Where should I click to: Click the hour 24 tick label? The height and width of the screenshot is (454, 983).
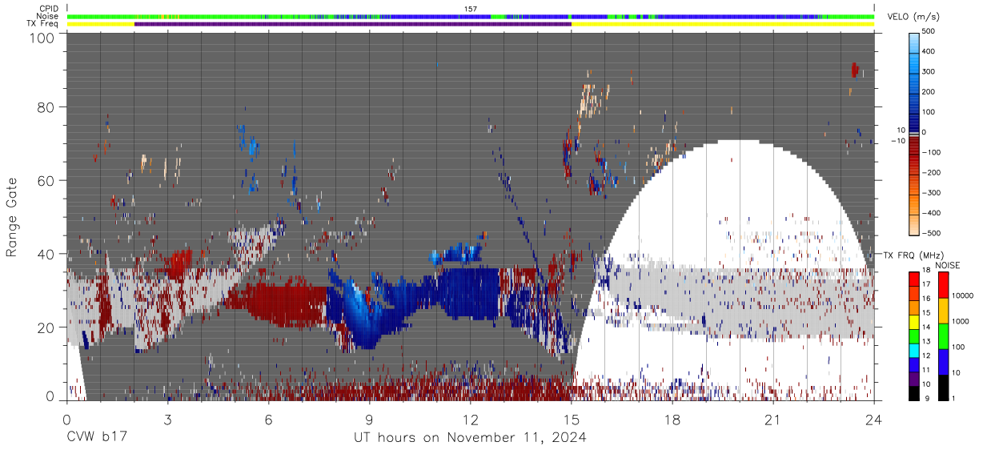click(x=873, y=419)
